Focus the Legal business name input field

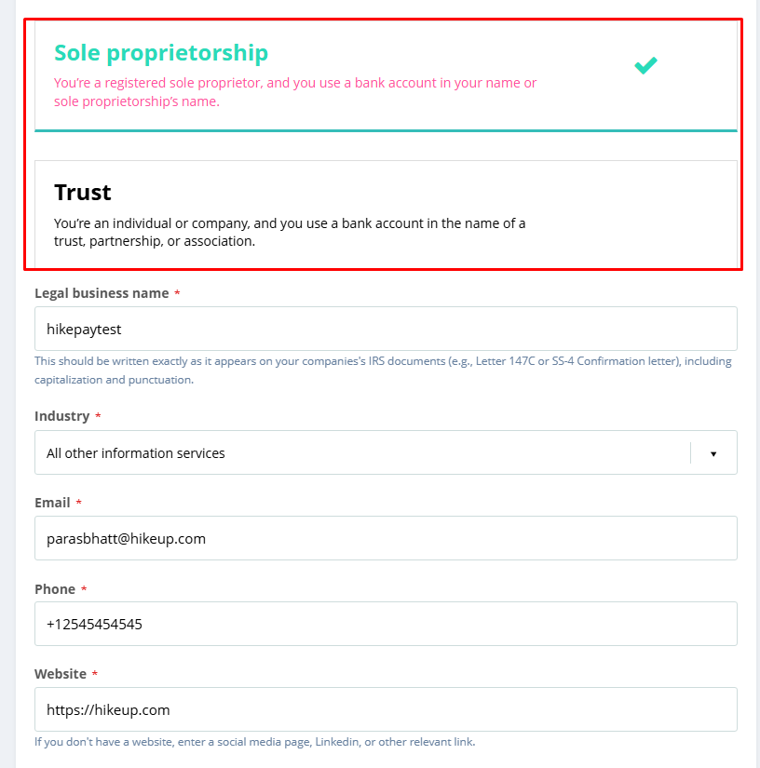click(386, 329)
